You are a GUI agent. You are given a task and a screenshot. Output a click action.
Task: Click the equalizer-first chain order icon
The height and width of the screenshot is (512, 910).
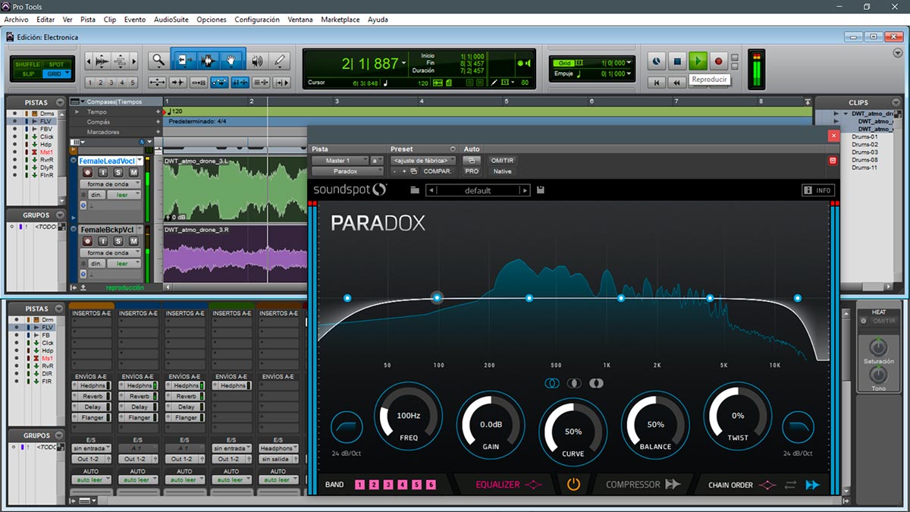pyautogui.click(x=768, y=485)
